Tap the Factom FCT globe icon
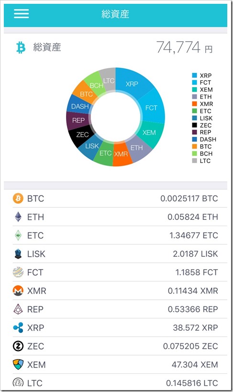Viewport: 233px width, 392px height. tap(18, 272)
